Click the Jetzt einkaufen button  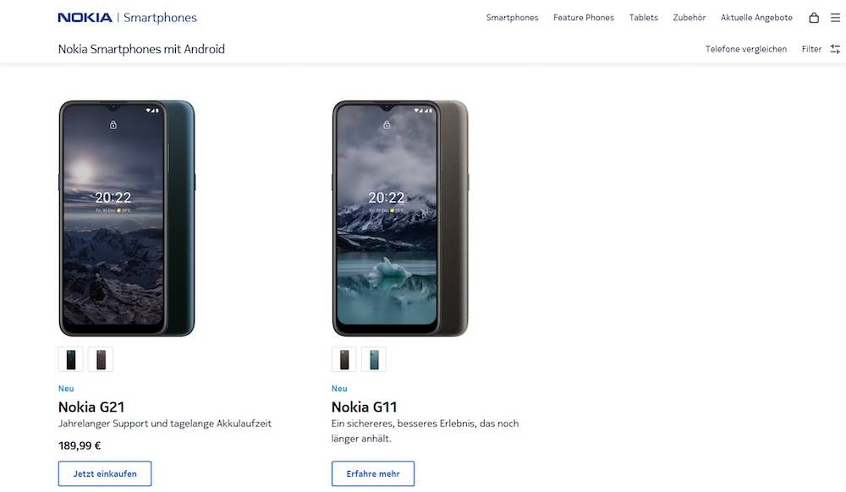105,473
